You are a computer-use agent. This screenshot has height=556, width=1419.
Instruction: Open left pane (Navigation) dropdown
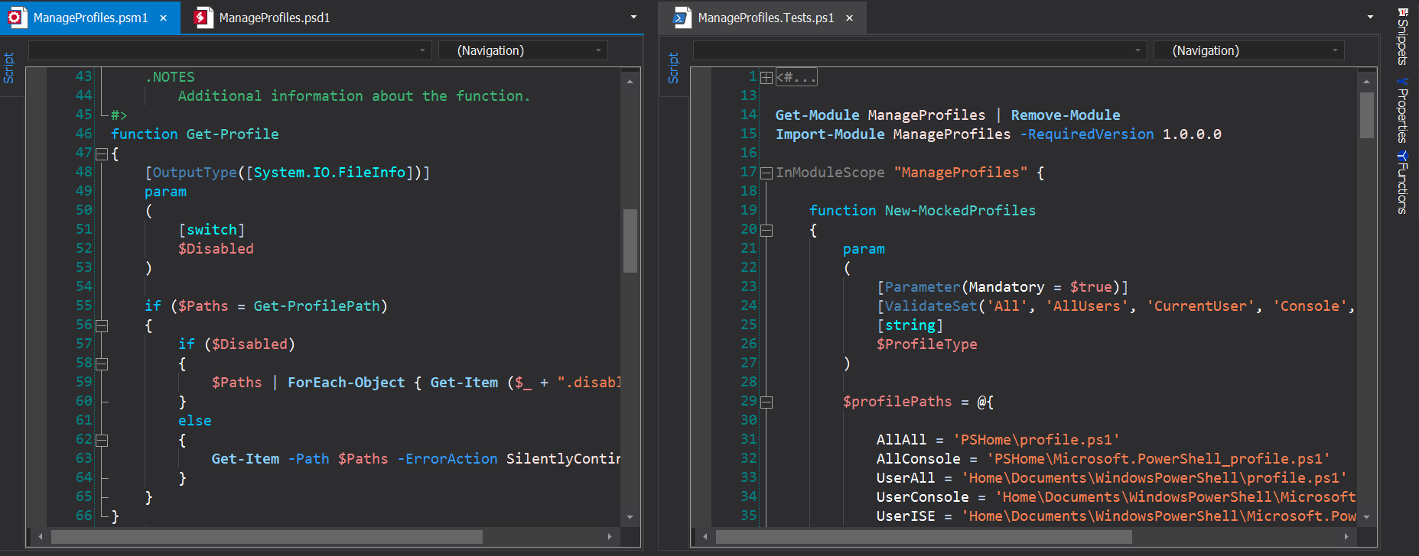tap(523, 50)
